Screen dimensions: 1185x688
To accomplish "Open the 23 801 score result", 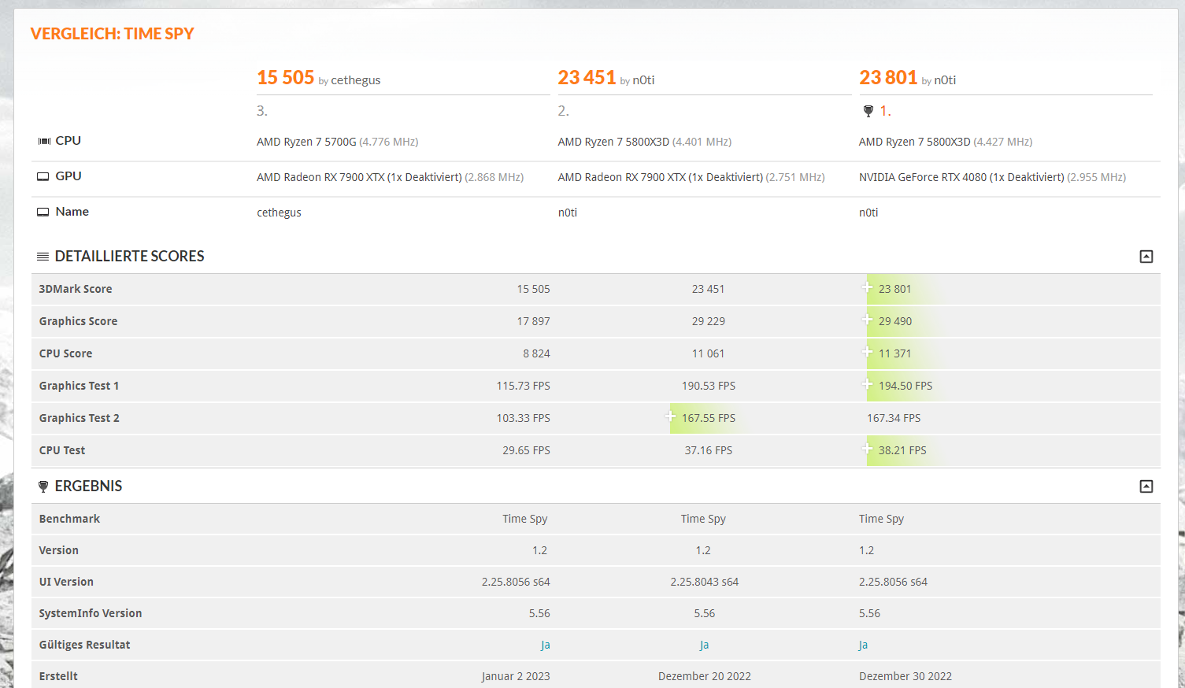I will 888,77.
